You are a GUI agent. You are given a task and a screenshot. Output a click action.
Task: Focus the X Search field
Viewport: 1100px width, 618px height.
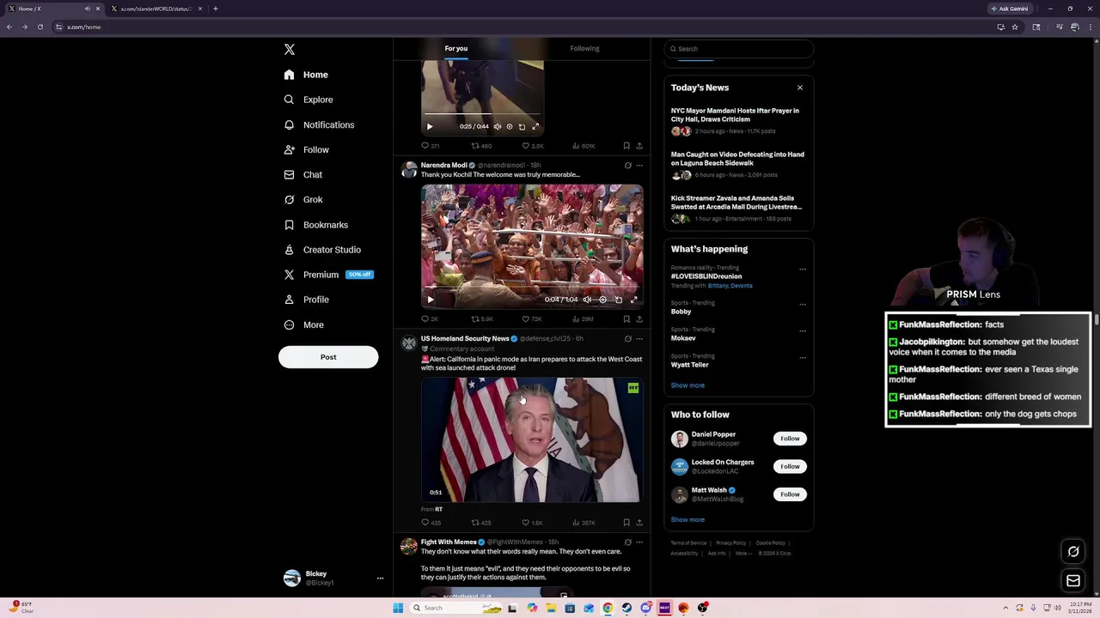739,49
